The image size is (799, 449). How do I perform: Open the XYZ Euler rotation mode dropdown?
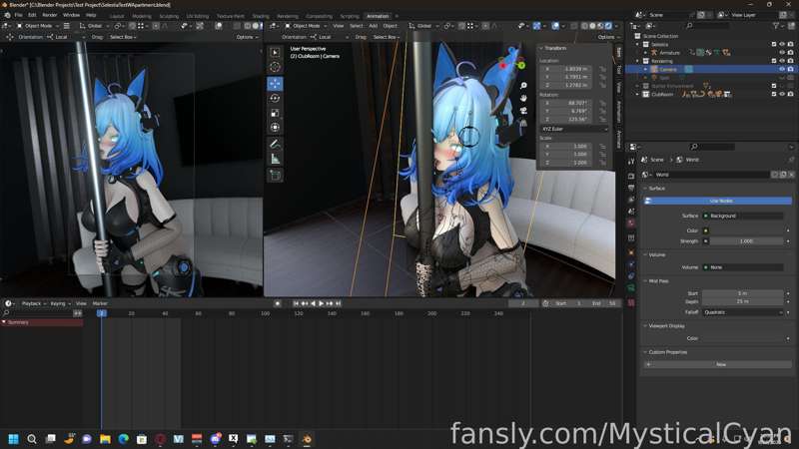574,129
